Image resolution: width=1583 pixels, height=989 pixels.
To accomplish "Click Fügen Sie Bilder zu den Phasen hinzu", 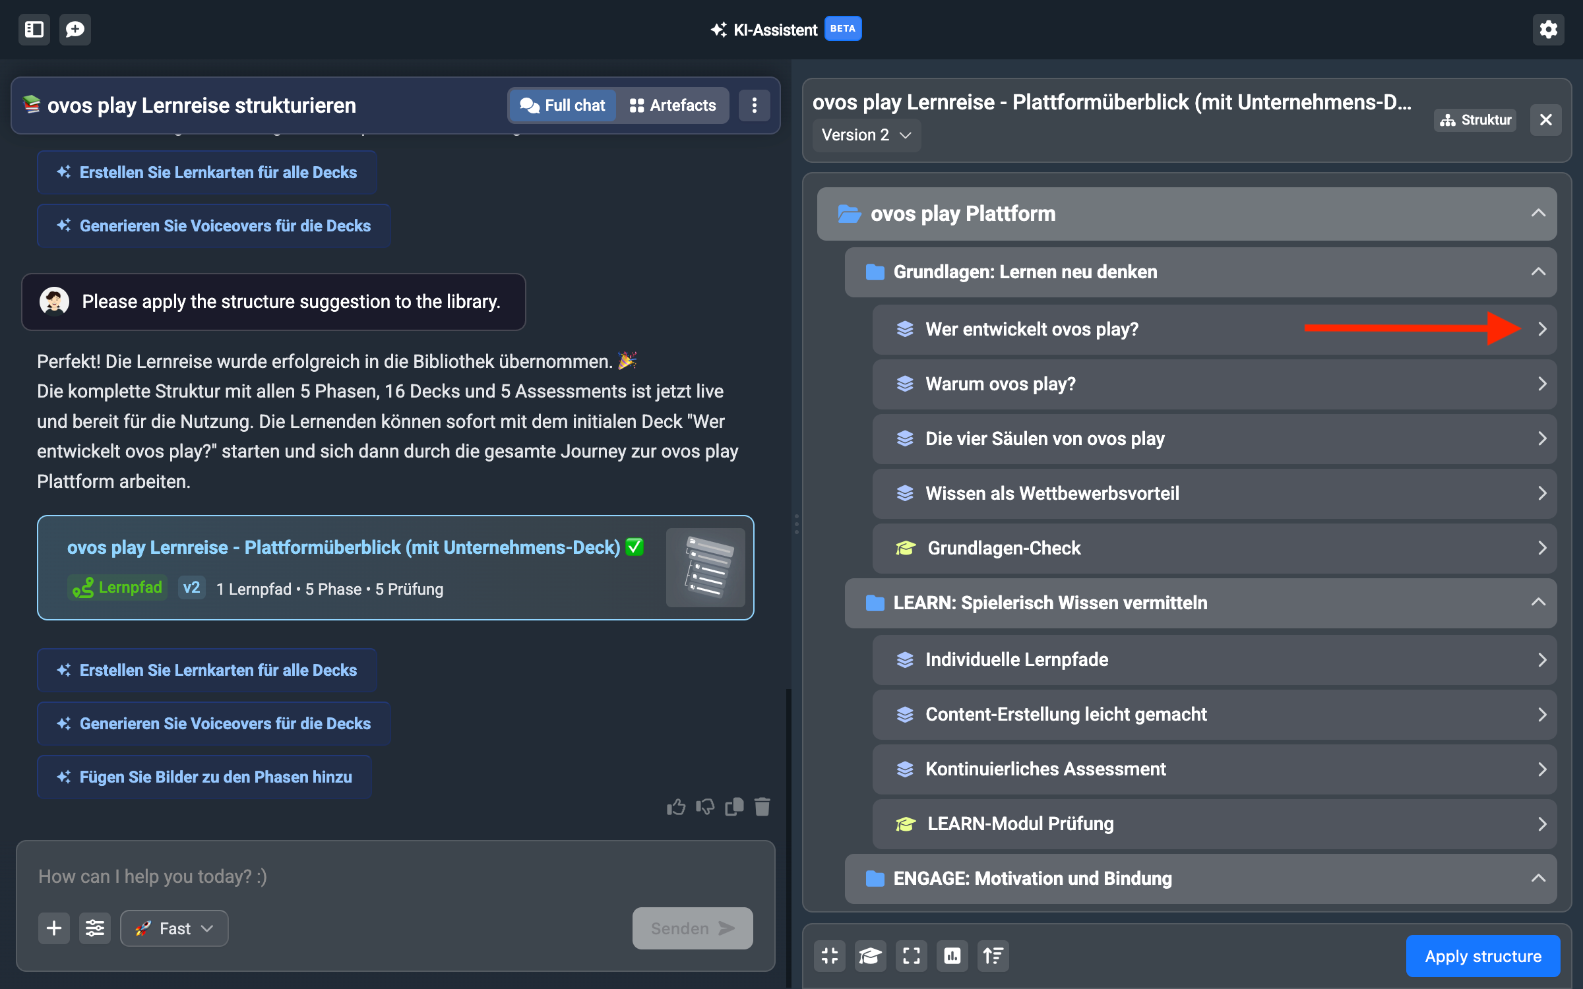I will click(205, 777).
